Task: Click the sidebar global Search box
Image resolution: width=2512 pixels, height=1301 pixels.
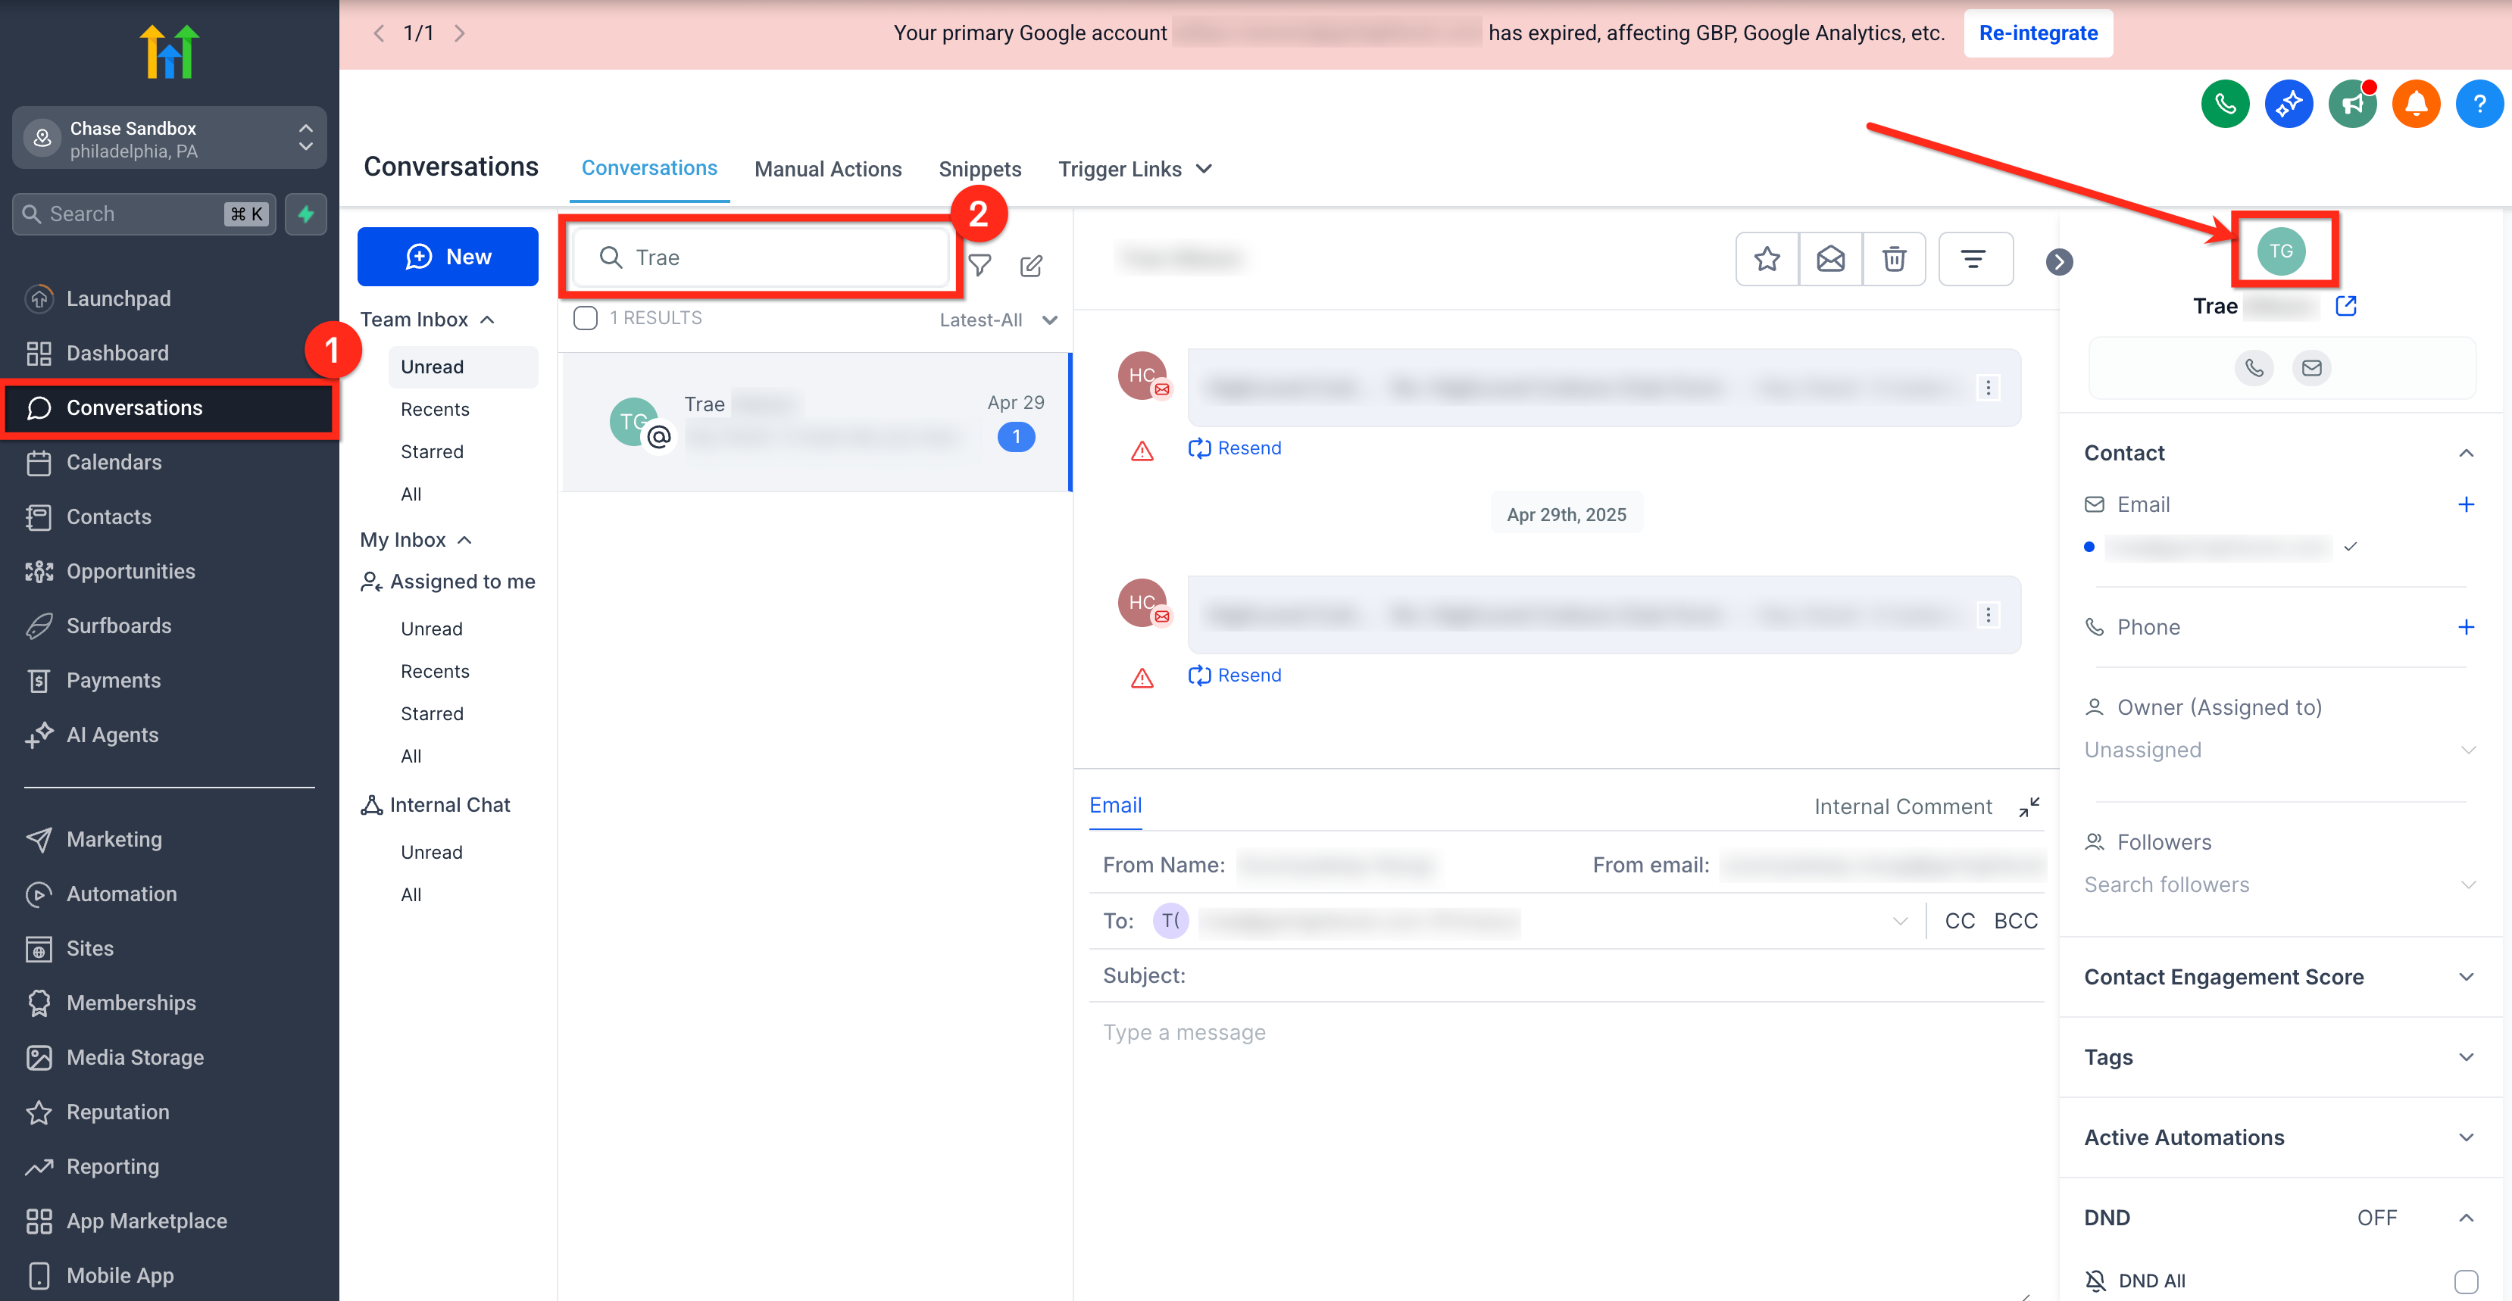Action: [x=143, y=214]
